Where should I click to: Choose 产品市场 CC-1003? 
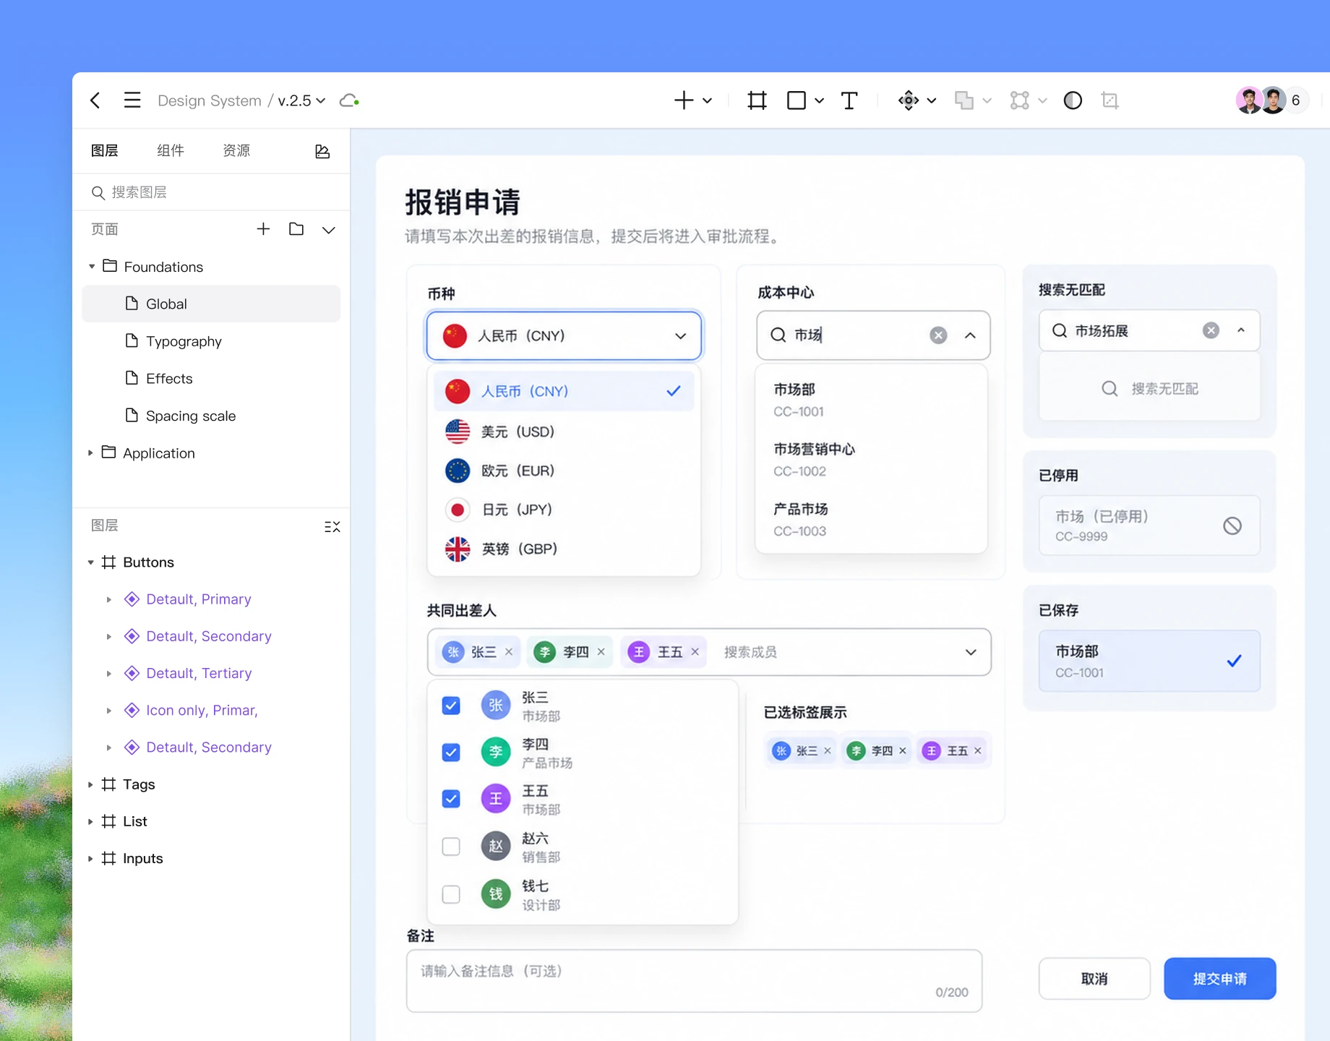coord(872,520)
